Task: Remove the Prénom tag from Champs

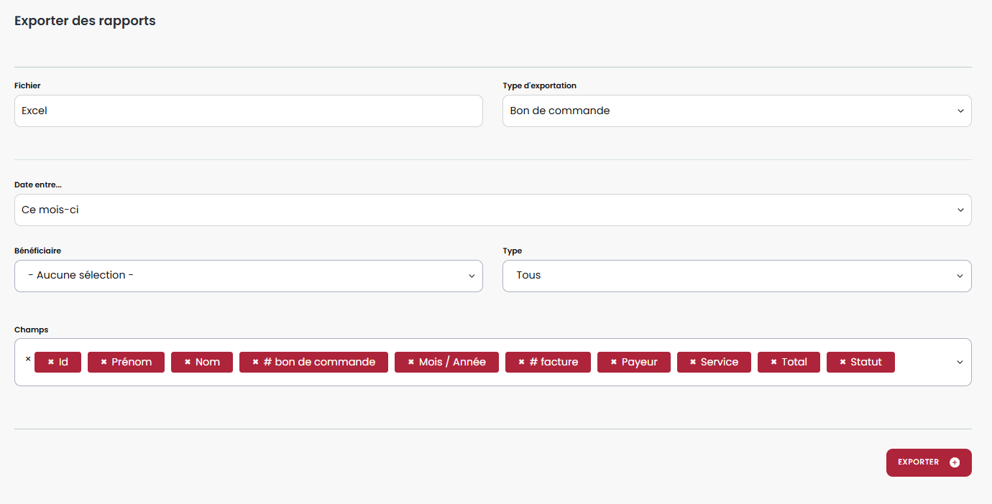Action: [x=104, y=363]
